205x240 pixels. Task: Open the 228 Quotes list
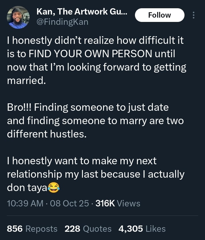coord(88,229)
